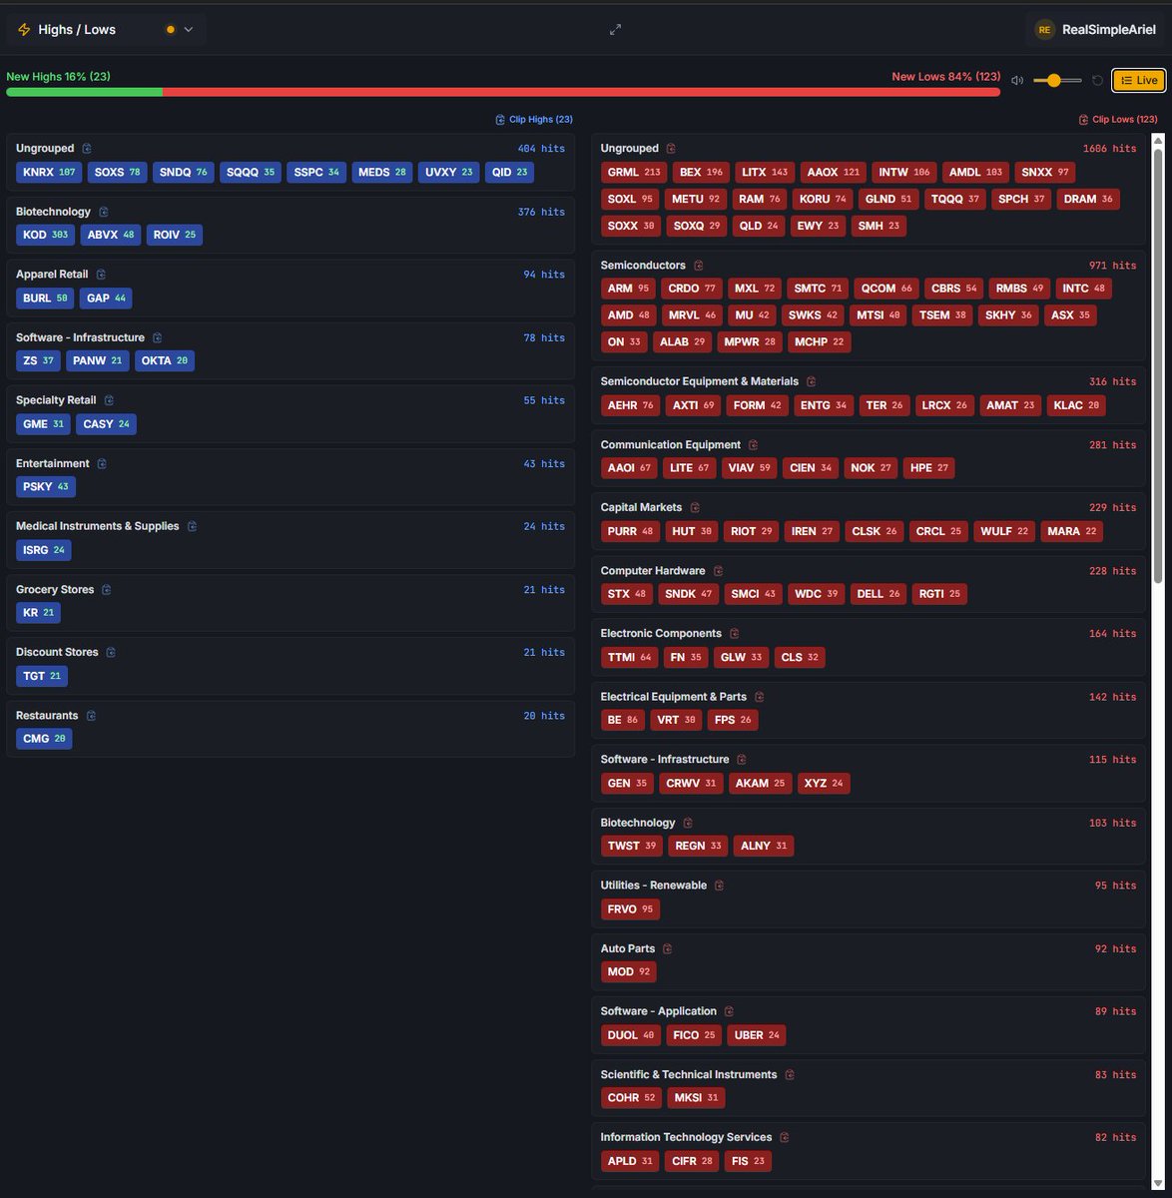Click the lightning bolt Highs / Lows icon
The height and width of the screenshot is (1198, 1172).
pos(24,30)
